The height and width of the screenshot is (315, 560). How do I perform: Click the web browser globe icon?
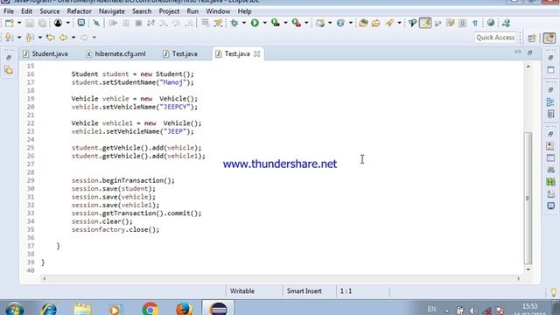[491, 23]
